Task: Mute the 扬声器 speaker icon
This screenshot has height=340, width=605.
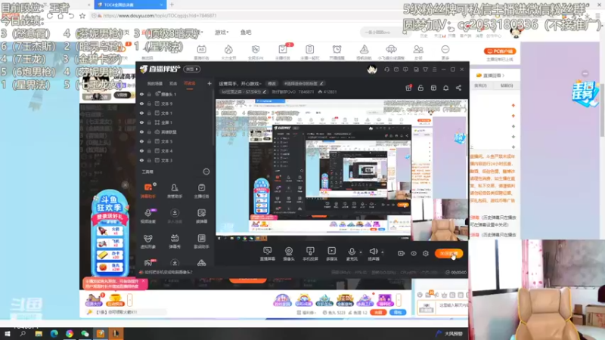Action: point(373,252)
